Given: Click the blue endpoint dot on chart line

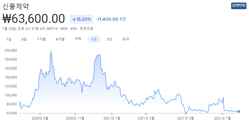Looking at the screenshot, I should click(x=238, y=111).
